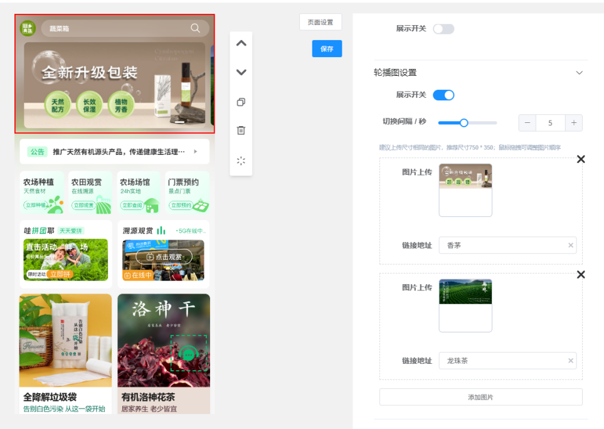This screenshot has height=429, width=604.
Task: Duplicate the component using the copy icon
Action: point(241,102)
